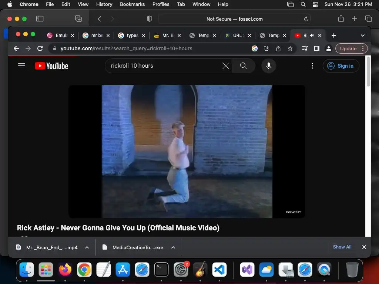Open the Tab menu in menu bar
The height and width of the screenshot is (284, 379).
click(x=181, y=4)
